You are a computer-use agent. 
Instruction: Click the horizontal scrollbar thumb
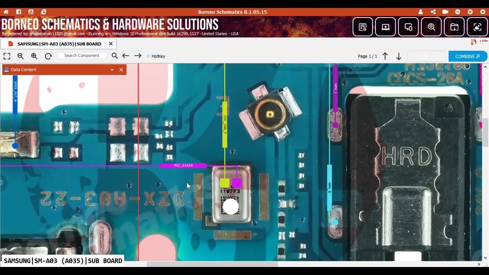212,264
